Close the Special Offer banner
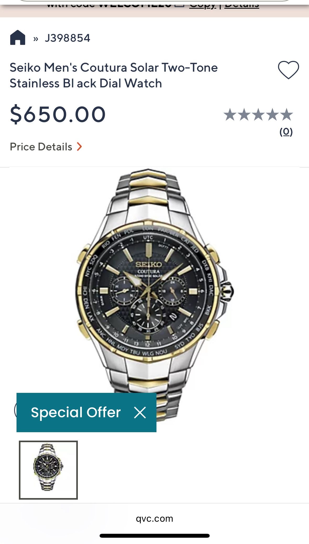This screenshot has height=544, width=309. pos(140,413)
